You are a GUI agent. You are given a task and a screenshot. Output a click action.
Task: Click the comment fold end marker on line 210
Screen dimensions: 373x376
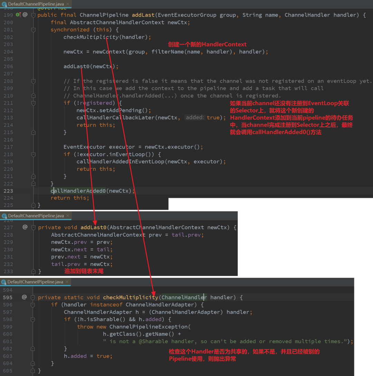(34, 96)
